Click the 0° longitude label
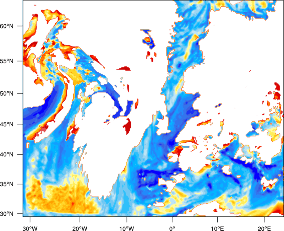Viewport: 284px width, 231px height. tap(172, 229)
